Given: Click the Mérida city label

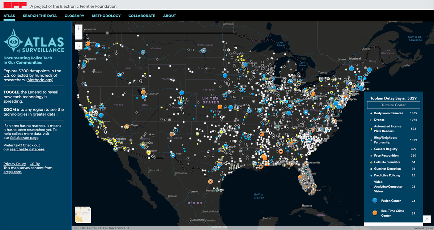Looking at the screenshot, I should (267, 218).
